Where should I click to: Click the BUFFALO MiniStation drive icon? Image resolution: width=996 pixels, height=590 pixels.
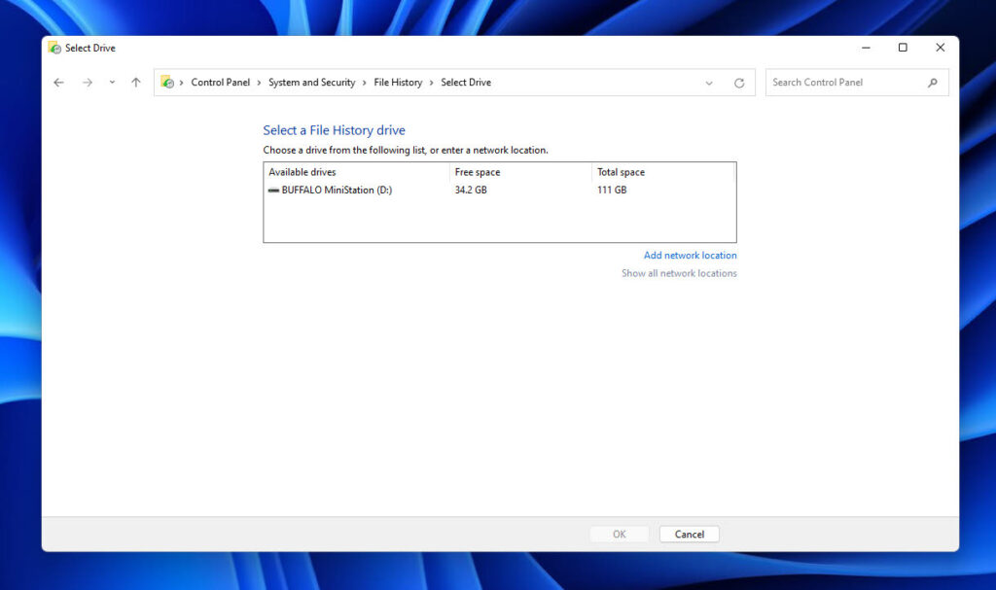click(274, 191)
